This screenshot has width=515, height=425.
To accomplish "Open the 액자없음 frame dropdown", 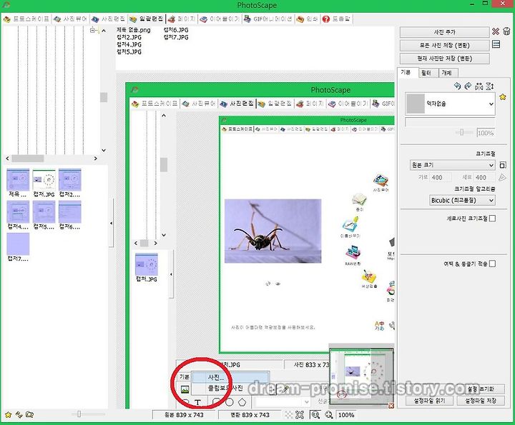I will [x=450, y=104].
